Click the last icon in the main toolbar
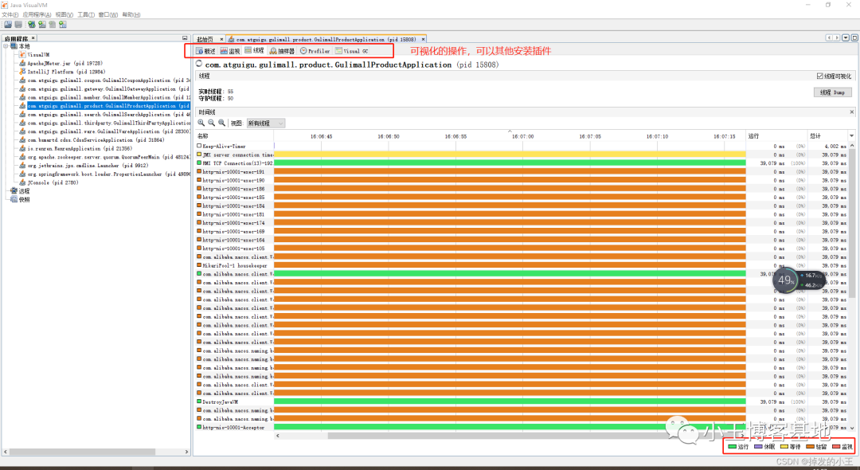The width and height of the screenshot is (860, 470). [63, 25]
